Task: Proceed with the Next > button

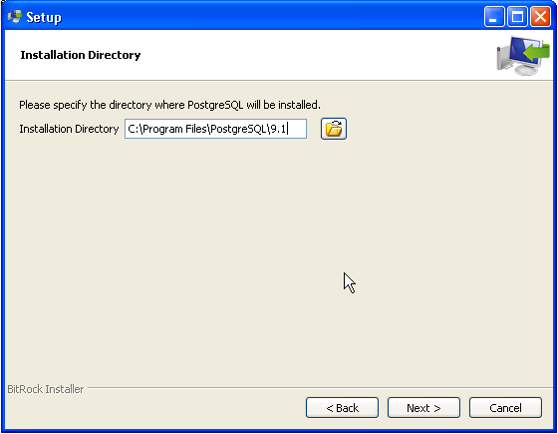Action: [x=423, y=408]
